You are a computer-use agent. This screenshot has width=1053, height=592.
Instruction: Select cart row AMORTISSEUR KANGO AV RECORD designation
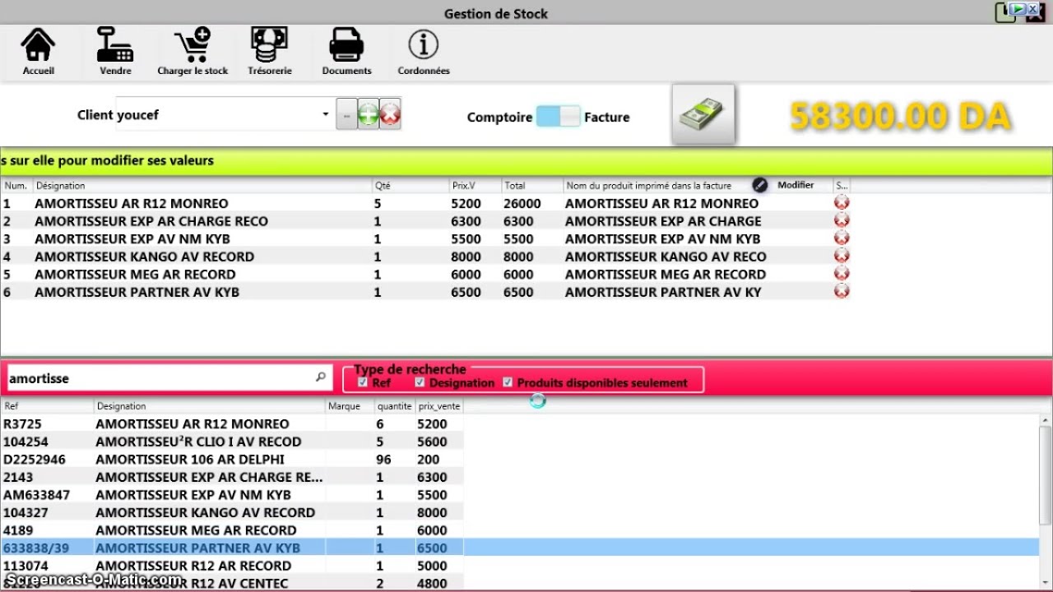click(144, 257)
